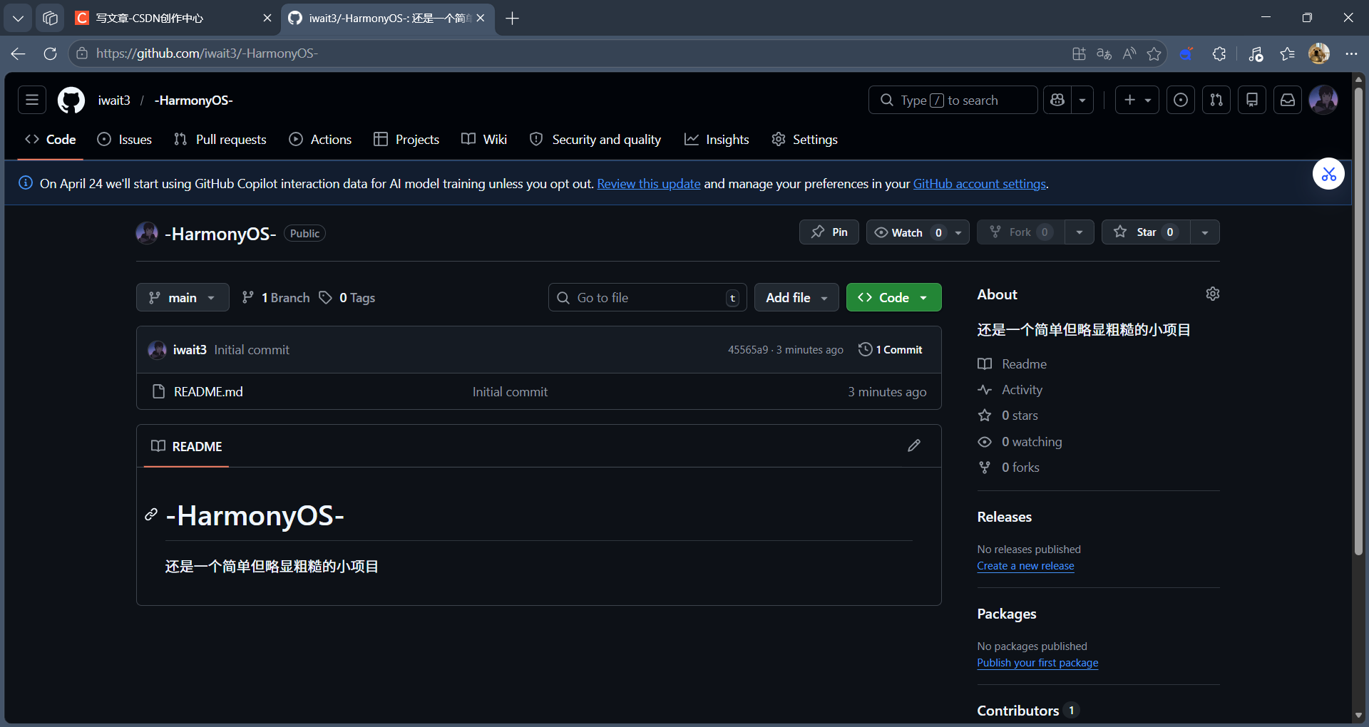
Task: Open the browser extensions puzzle icon
Action: point(1219,53)
